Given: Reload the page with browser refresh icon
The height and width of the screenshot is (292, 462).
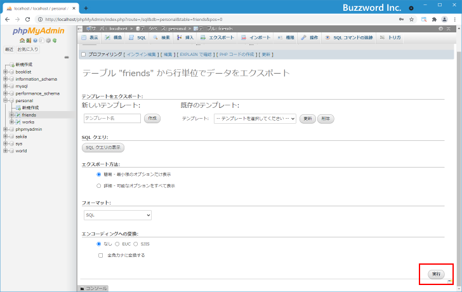Looking at the screenshot, I should 28,20.
